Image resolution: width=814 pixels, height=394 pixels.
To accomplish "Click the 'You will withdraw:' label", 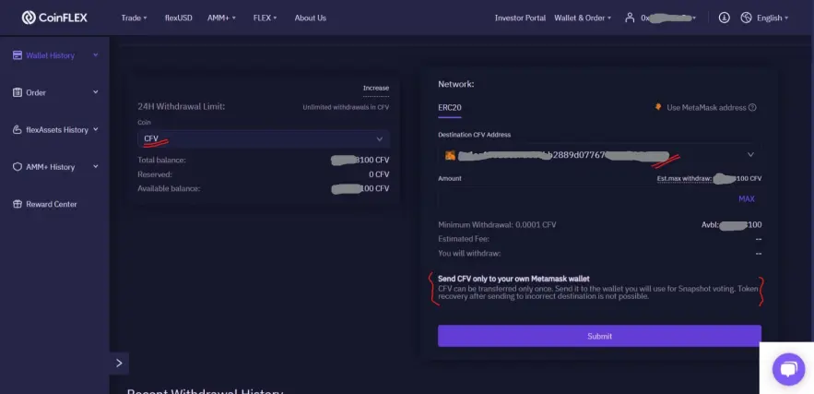I will pos(469,254).
